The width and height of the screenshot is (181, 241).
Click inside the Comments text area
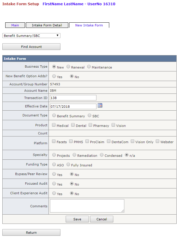click(x=87, y=206)
